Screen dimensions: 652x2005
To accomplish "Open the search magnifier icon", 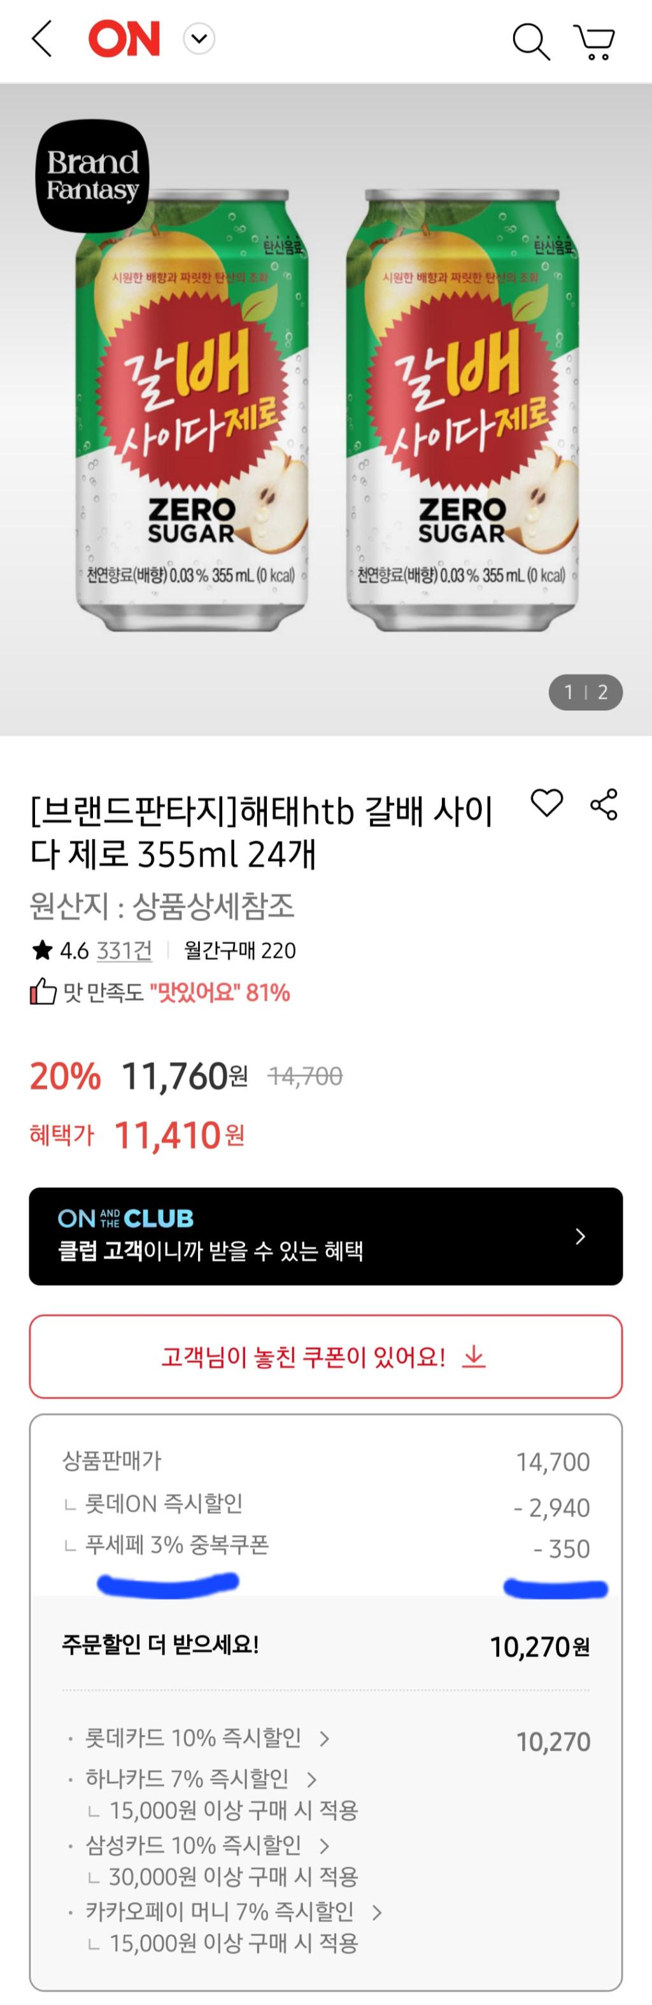I will tap(530, 41).
